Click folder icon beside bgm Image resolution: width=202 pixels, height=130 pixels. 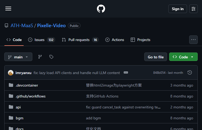pyautogui.click(x=11, y=118)
